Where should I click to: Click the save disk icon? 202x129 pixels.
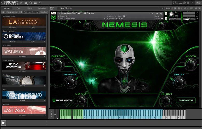pyautogui.click(x=26, y=3)
